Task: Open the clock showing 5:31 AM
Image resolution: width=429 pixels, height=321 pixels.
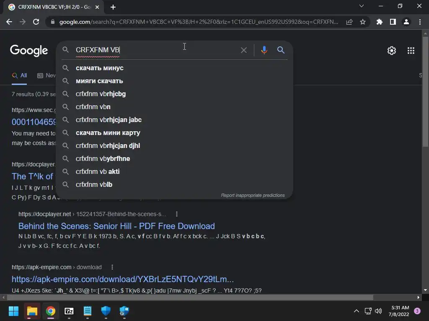Action: pyautogui.click(x=399, y=311)
